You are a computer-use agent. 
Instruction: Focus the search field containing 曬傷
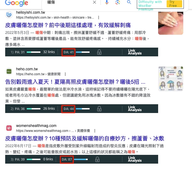(69, 2)
